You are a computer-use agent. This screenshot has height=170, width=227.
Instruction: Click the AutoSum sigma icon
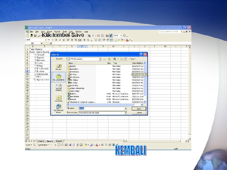(x=93, y=36)
